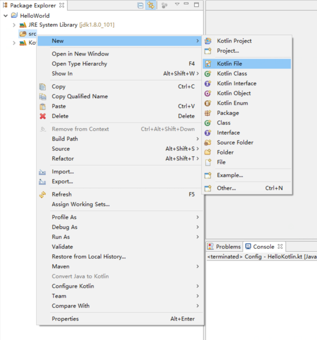Click the Kotlin Object icon
317x340 pixels.
(x=208, y=93)
